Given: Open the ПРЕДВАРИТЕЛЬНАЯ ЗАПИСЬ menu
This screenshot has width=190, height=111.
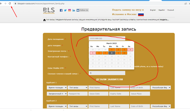Looking at the screenshot, I should (x=67, y=20).
